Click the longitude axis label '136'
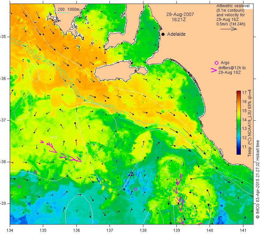The height and width of the screenshot is (234, 260). [x=76, y=230]
